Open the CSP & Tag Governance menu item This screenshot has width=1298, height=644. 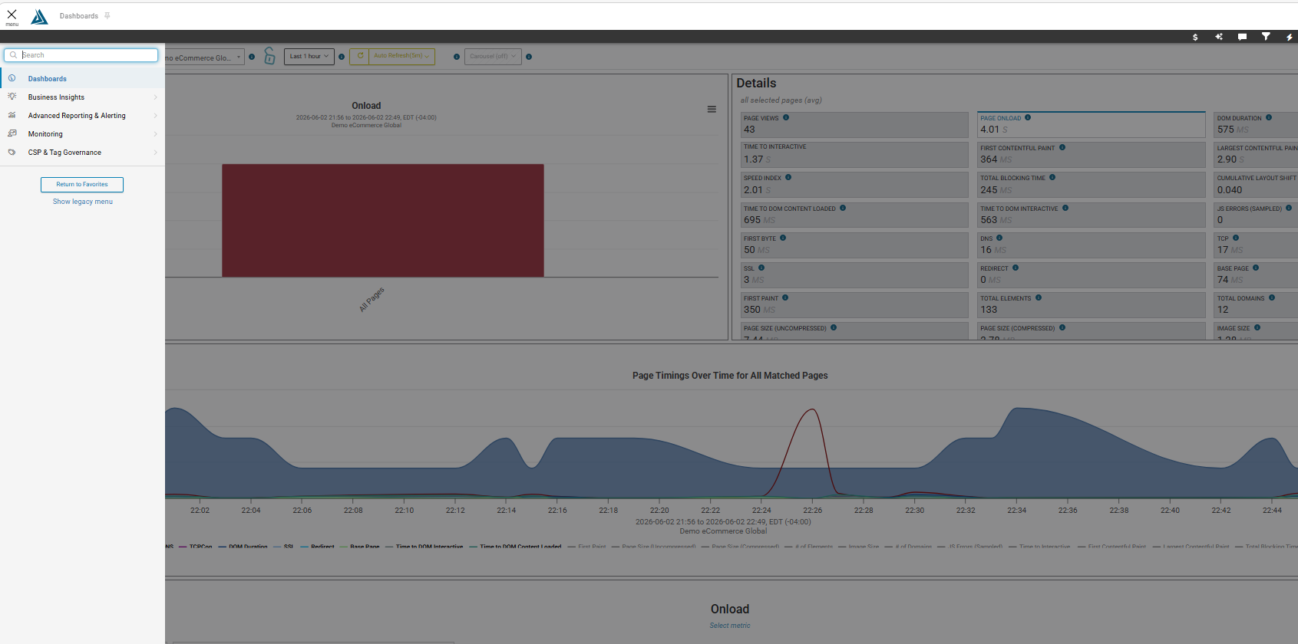click(82, 153)
